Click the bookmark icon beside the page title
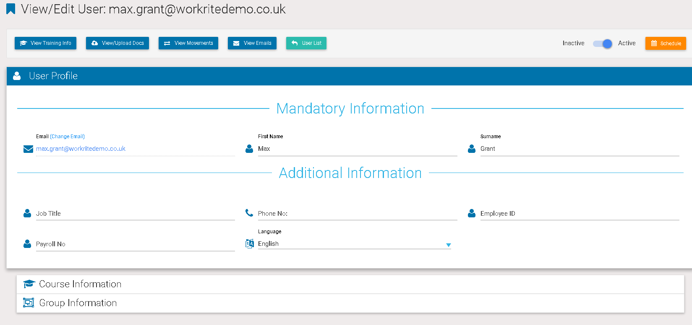Image resolution: width=692 pixels, height=325 pixels. point(11,9)
